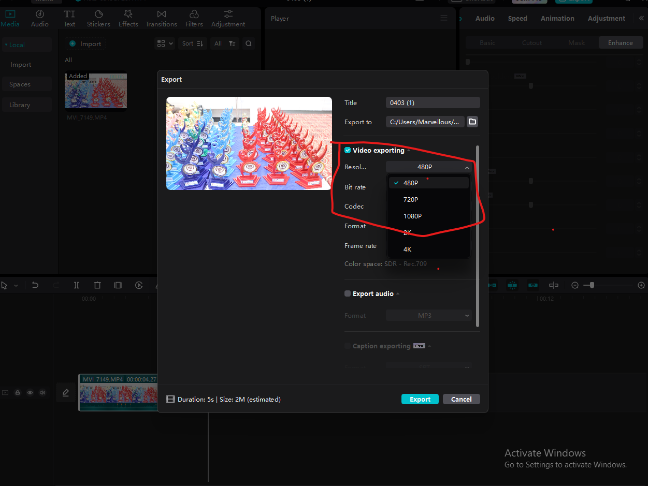Switch to the Enhance tab
This screenshot has width=648, height=486.
tap(621, 42)
